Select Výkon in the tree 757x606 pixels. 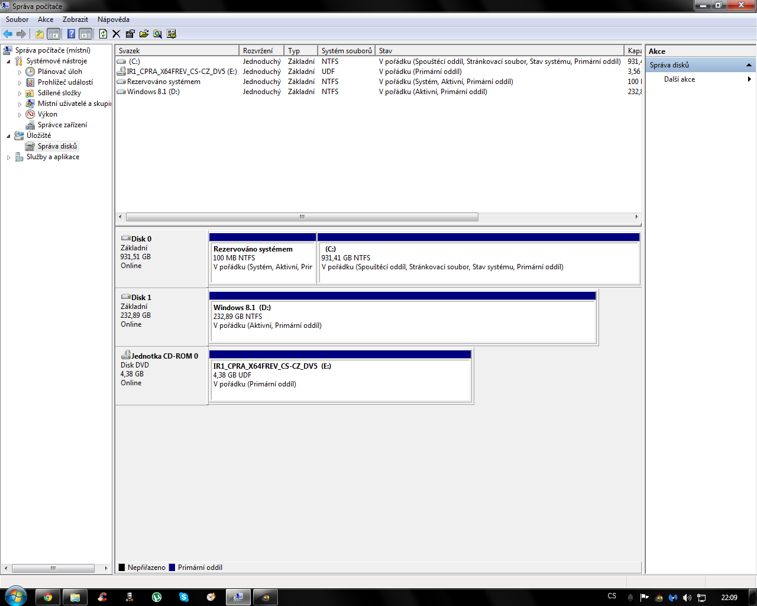(47, 114)
